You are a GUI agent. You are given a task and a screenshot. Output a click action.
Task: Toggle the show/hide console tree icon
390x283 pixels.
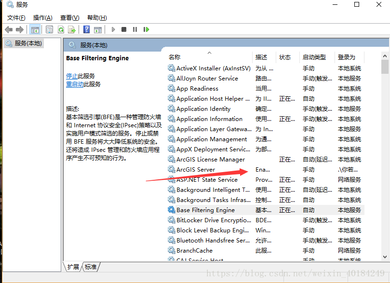[35, 29]
